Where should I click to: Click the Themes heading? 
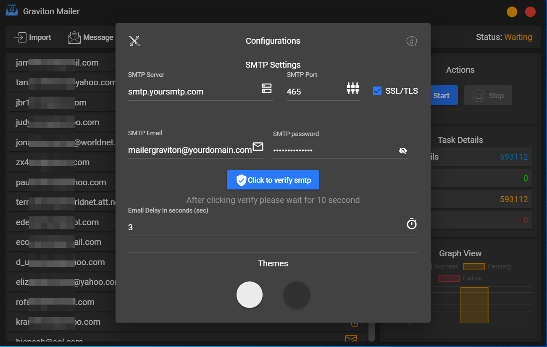pos(273,263)
